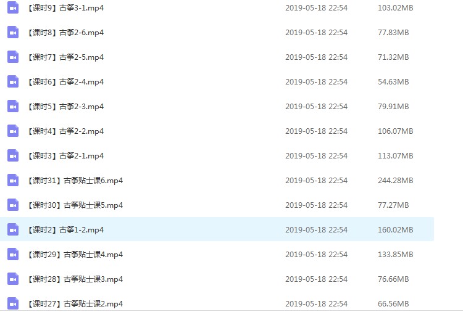Click filename 【课时9】古筝3-1.mp4

pyautogui.click(x=65, y=8)
